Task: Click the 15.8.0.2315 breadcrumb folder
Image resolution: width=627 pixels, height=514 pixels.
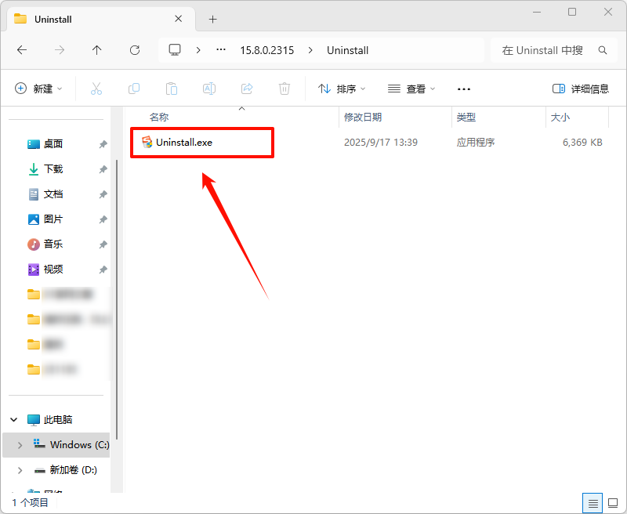Action: click(267, 50)
